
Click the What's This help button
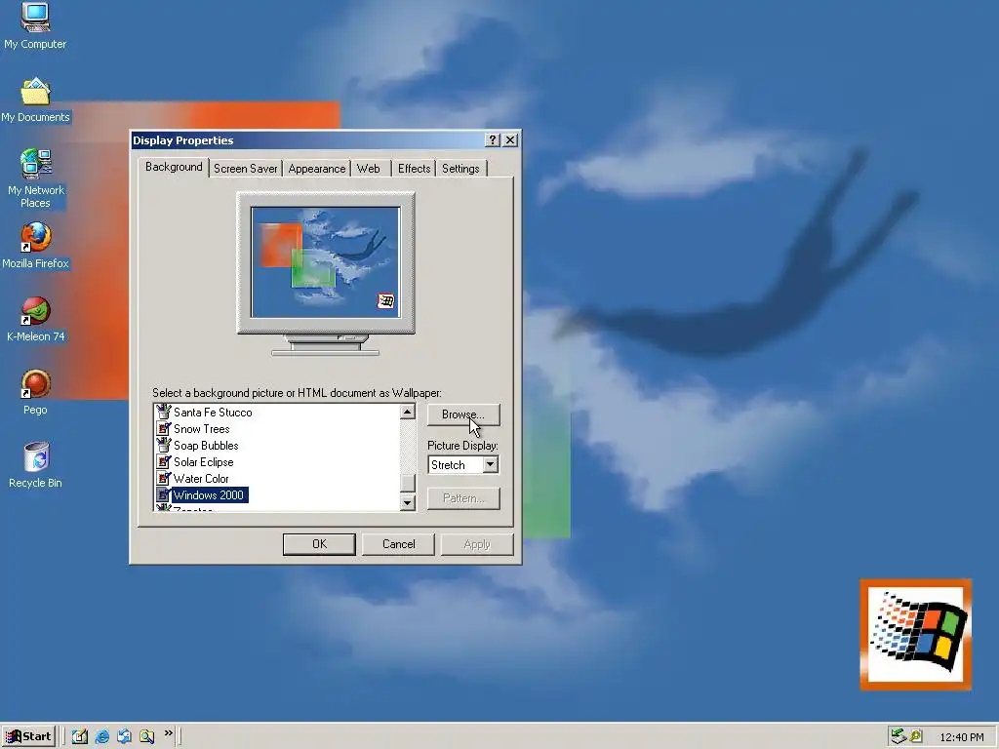coord(493,140)
